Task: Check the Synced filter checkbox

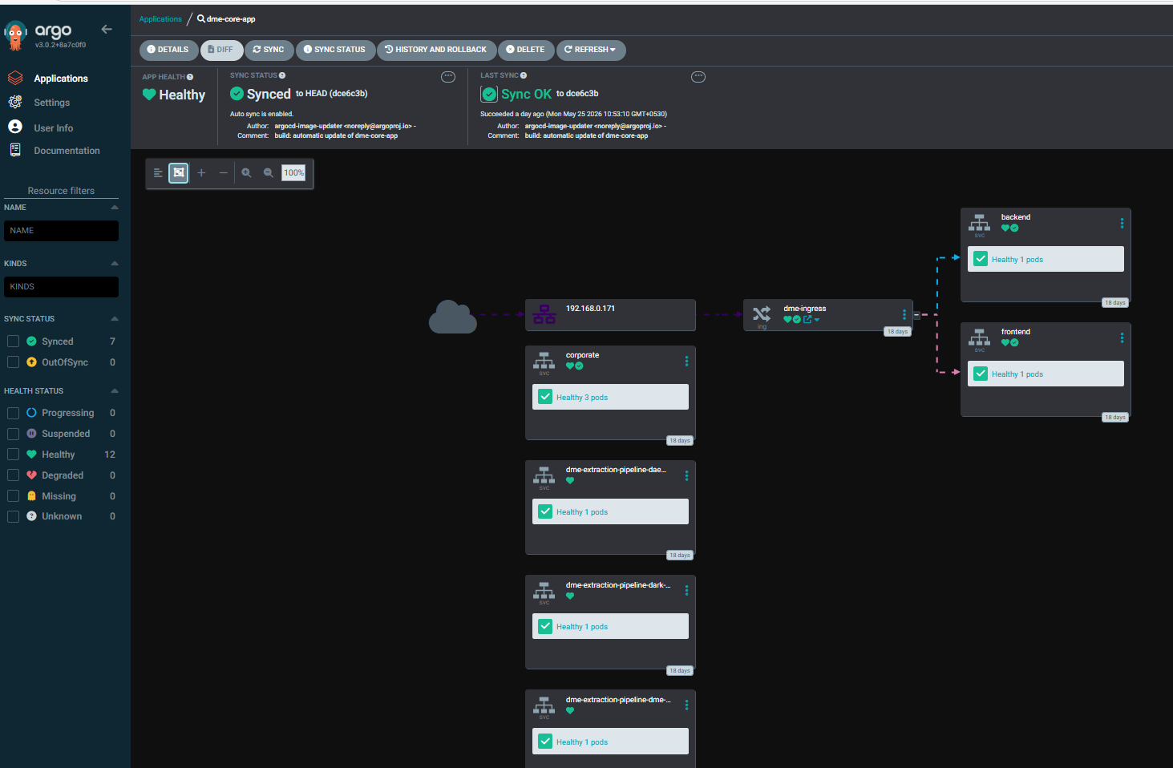Action: [13, 342]
